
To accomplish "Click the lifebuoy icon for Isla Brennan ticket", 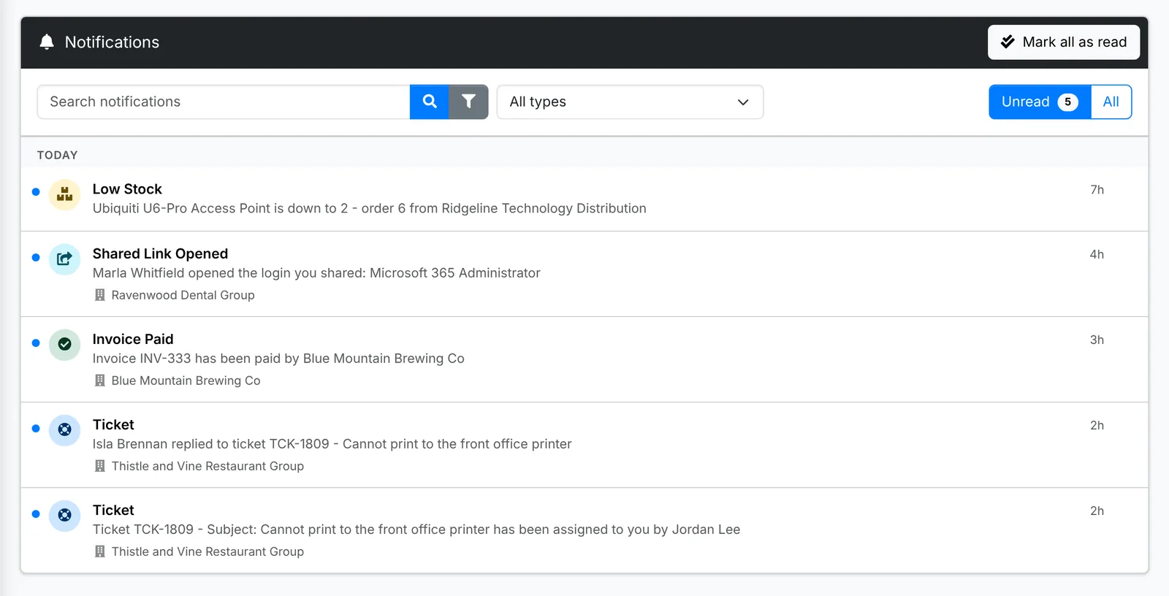I will (x=64, y=430).
